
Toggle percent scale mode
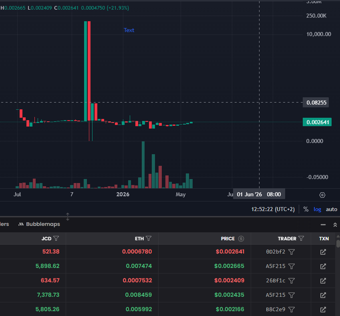[306, 209]
